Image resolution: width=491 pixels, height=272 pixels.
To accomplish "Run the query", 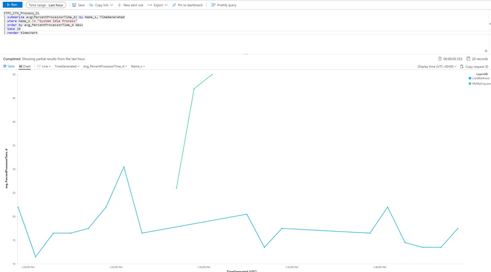I will click(12, 5).
